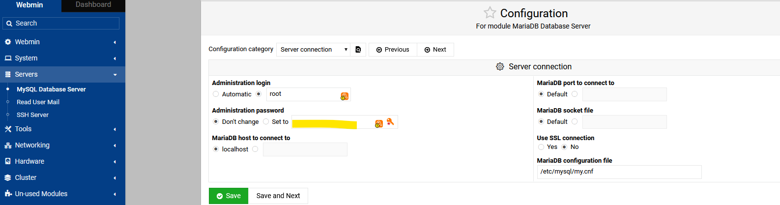Click the gear icon next to Server connection
The image size is (780, 205).
pos(500,66)
